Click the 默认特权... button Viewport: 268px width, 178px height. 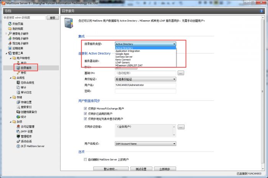(111, 169)
